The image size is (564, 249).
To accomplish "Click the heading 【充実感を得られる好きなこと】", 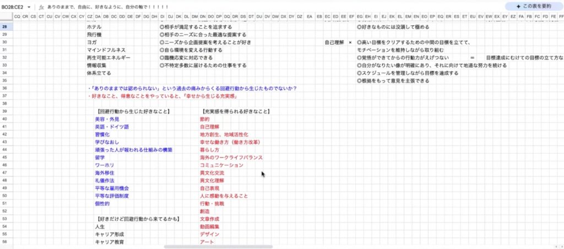I will click(235, 111).
